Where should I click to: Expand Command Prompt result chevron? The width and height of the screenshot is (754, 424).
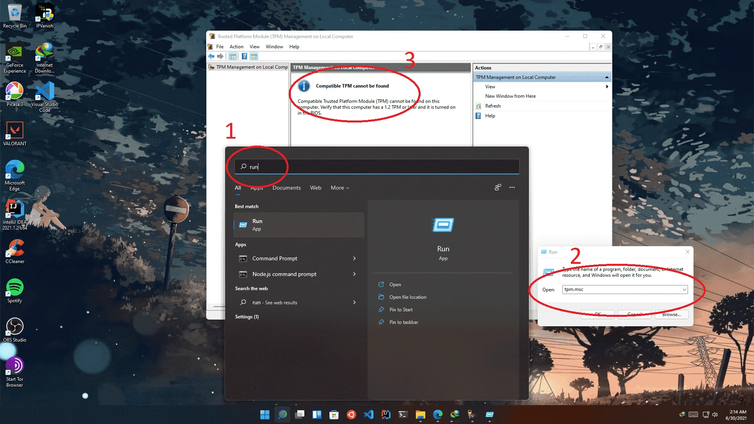point(354,258)
